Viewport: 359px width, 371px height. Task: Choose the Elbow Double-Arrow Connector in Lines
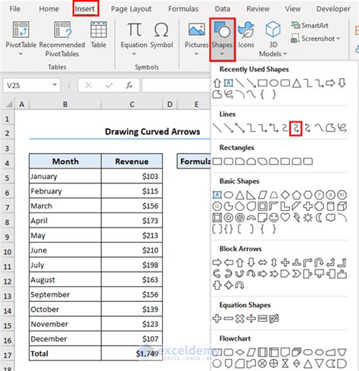(273, 128)
